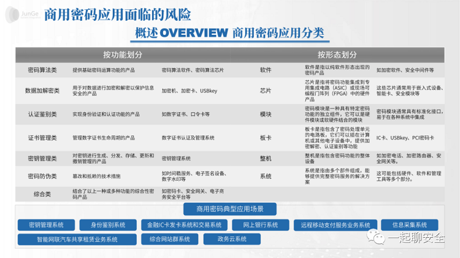
Task: Select the 整机 form category cell
Action: [266, 158]
